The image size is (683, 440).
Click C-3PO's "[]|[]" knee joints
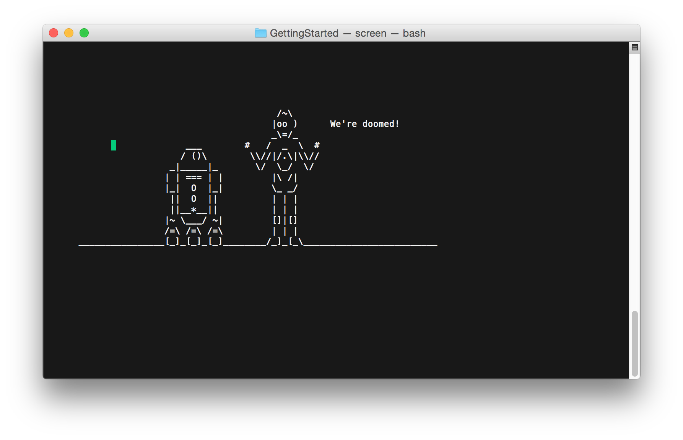point(285,220)
